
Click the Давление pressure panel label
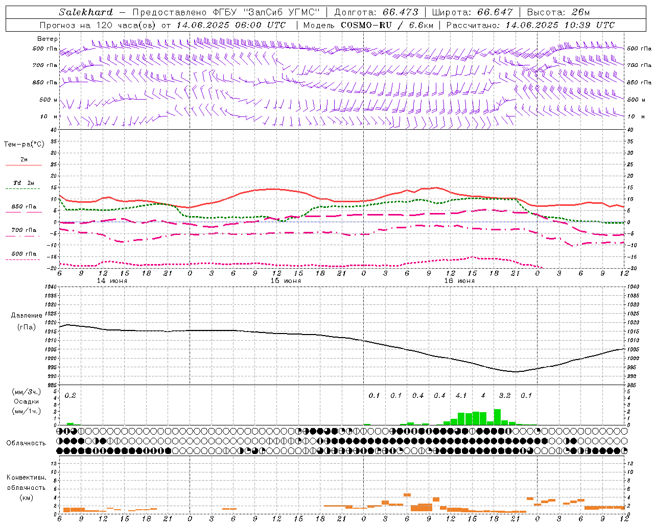click(x=27, y=316)
